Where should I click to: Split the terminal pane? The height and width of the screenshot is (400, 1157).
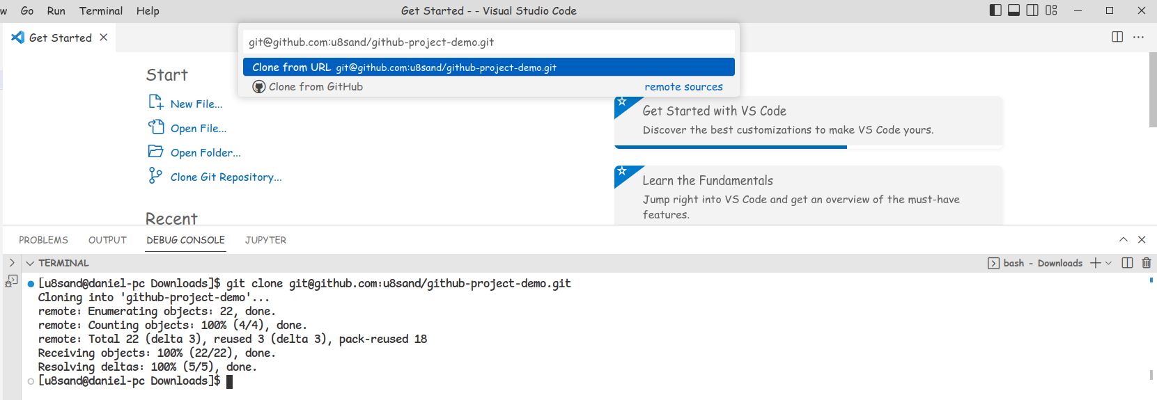[1128, 263]
